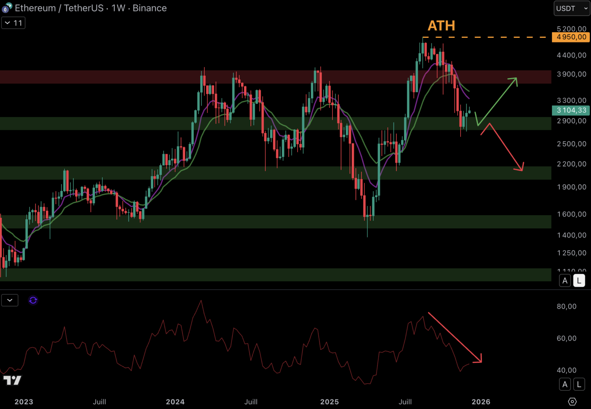591x409 pixels.
Task: Toggle auto scale (A) on main price chart
Action: tap(565, 281)
